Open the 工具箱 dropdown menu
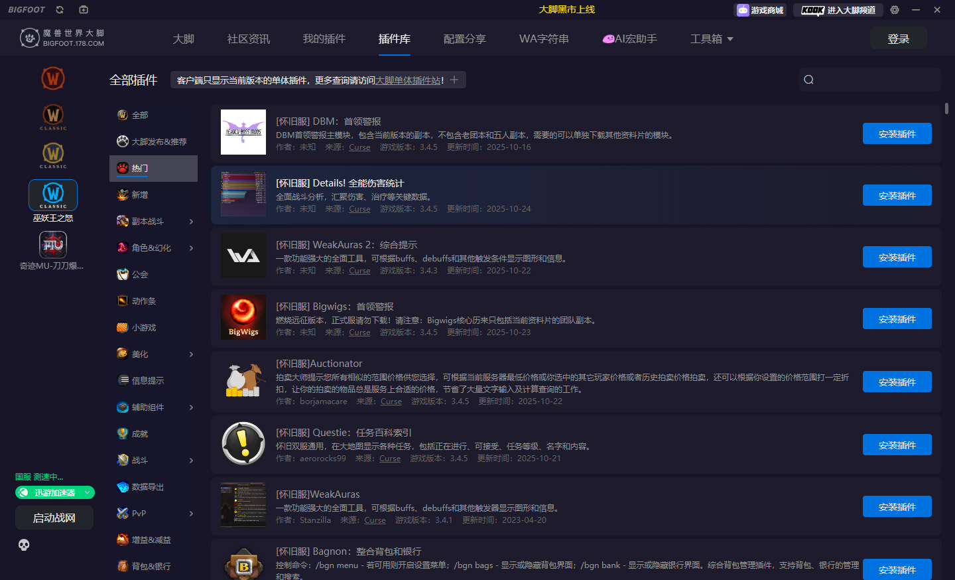The width and height of the screenshot is (955, 580). pyautogui.click(x=712, y=39)
